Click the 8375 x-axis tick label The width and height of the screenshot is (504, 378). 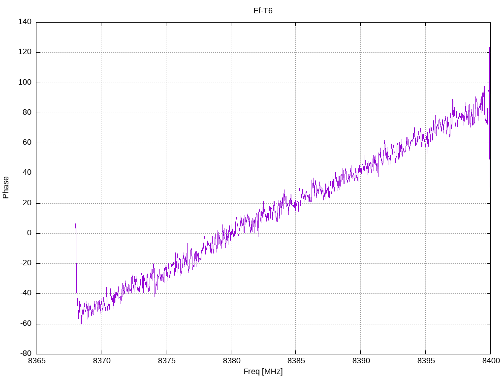[x=166, y=361]
